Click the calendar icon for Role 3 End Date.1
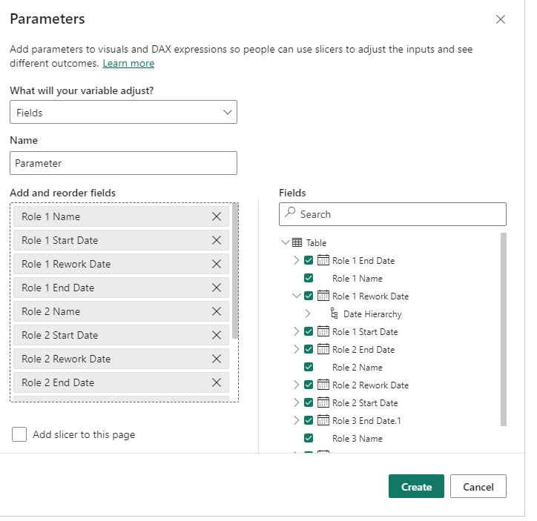 coord(323,420)
